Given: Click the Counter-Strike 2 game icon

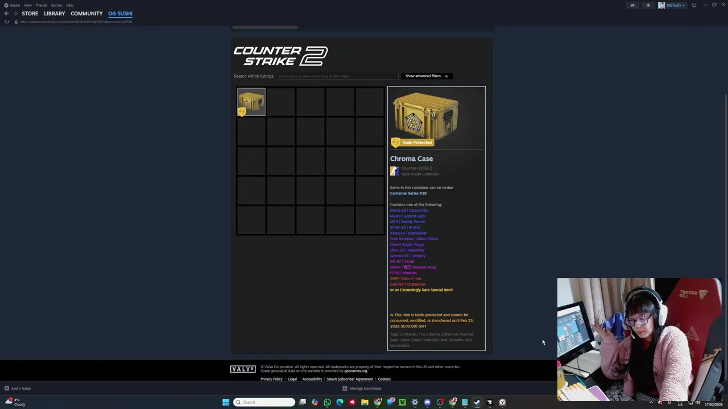Looking at the screenshot, I should [394, 171].
